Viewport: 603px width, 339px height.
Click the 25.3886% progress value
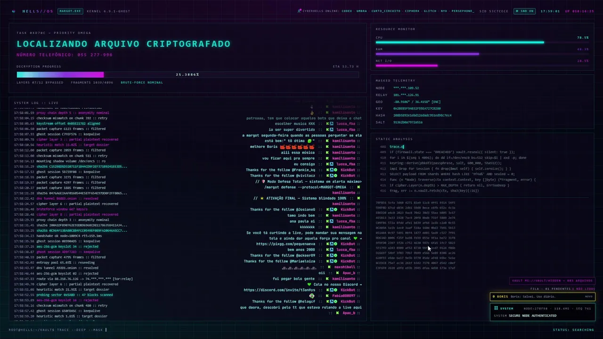187,74
